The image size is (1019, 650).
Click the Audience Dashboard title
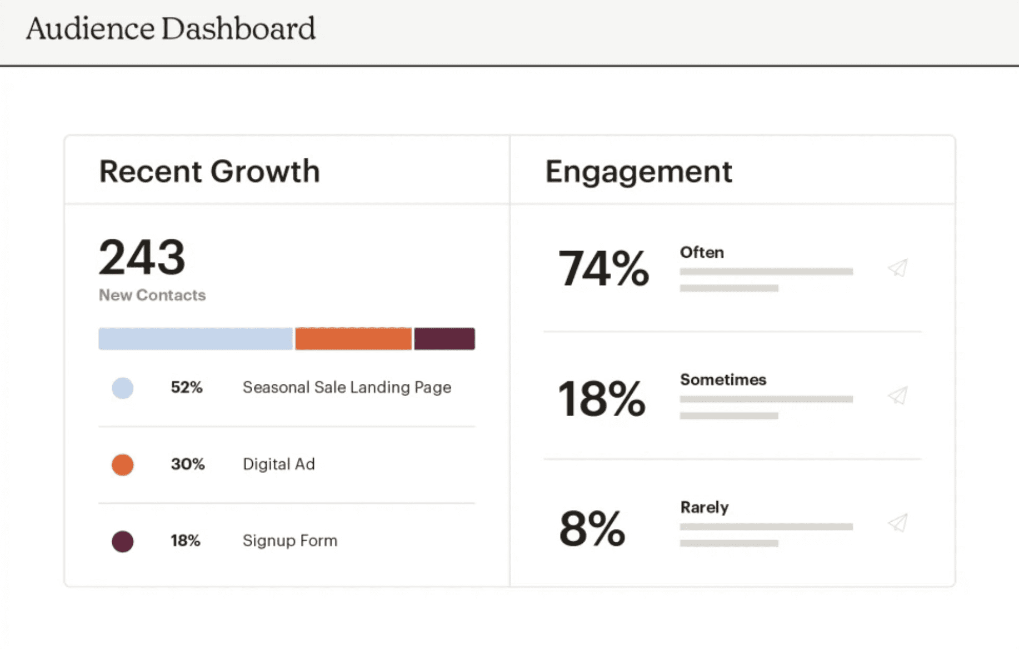pos(171,29)
